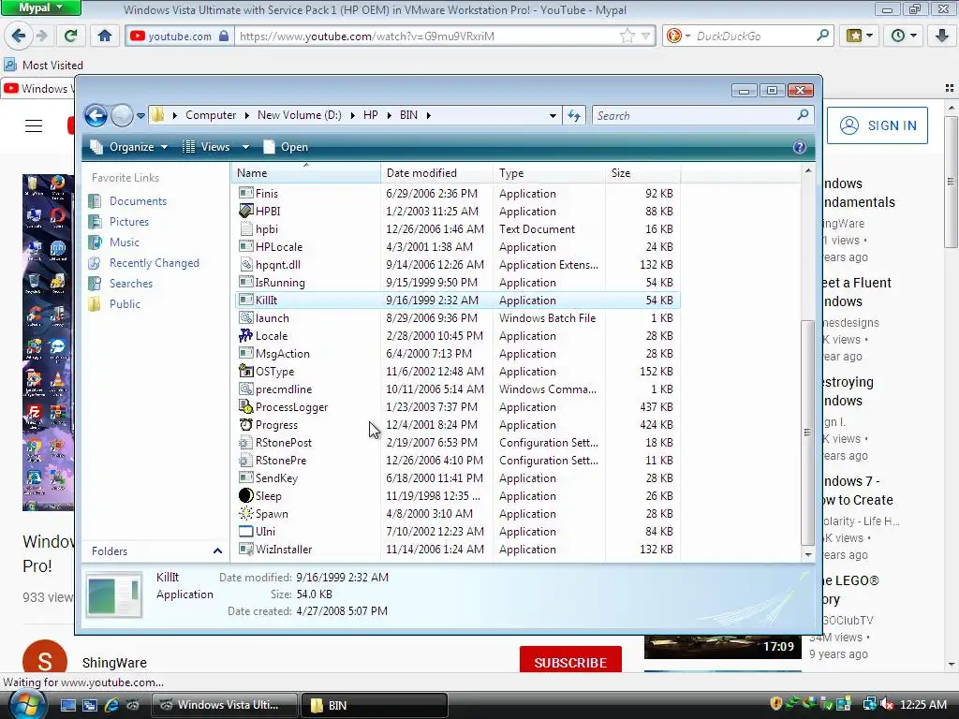
Task: Click the browser Reload button
Action: pos(71,36)
